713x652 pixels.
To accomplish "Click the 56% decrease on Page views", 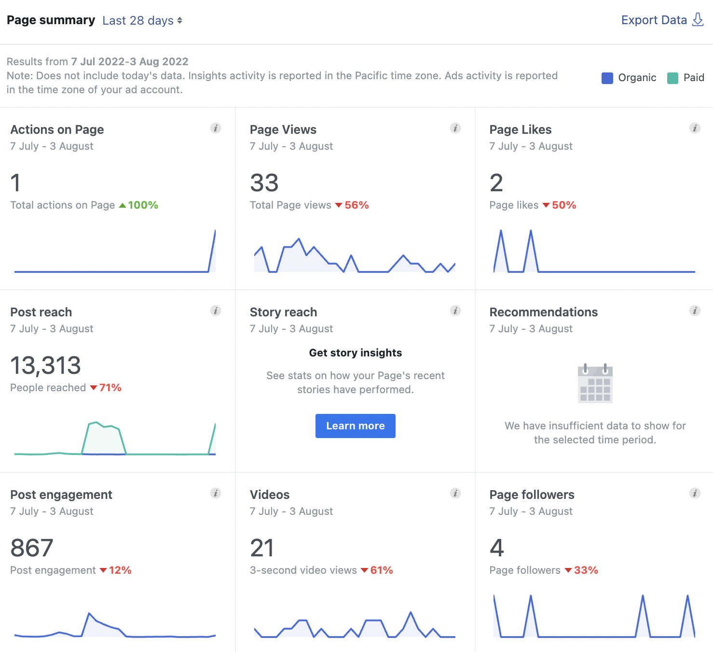I will coord(352,205).
